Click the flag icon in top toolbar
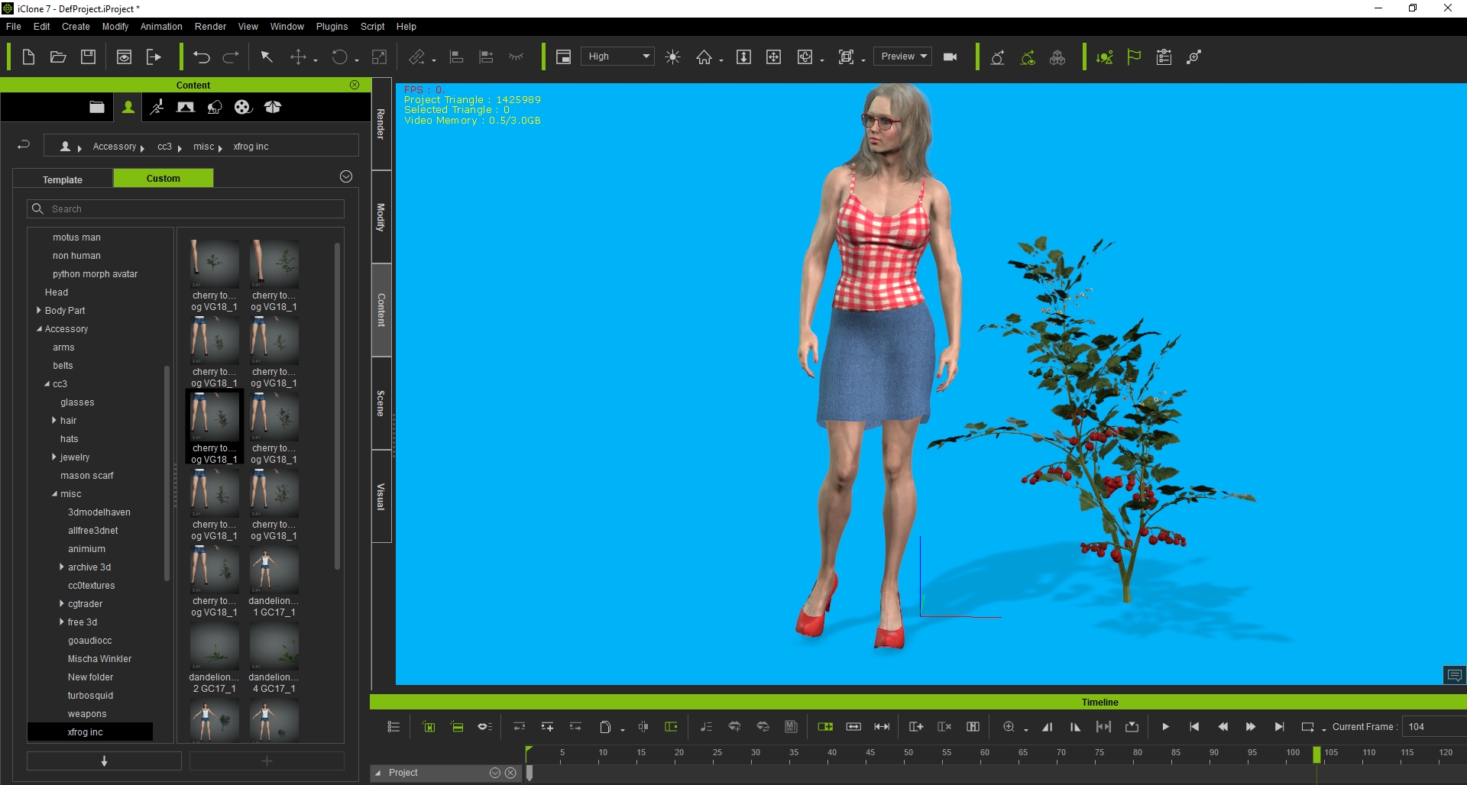This screenshot has width=1467, height=785. tap(1134, 57)
